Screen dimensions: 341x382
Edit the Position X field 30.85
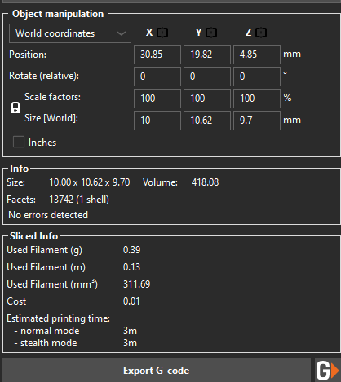(157, 55)
